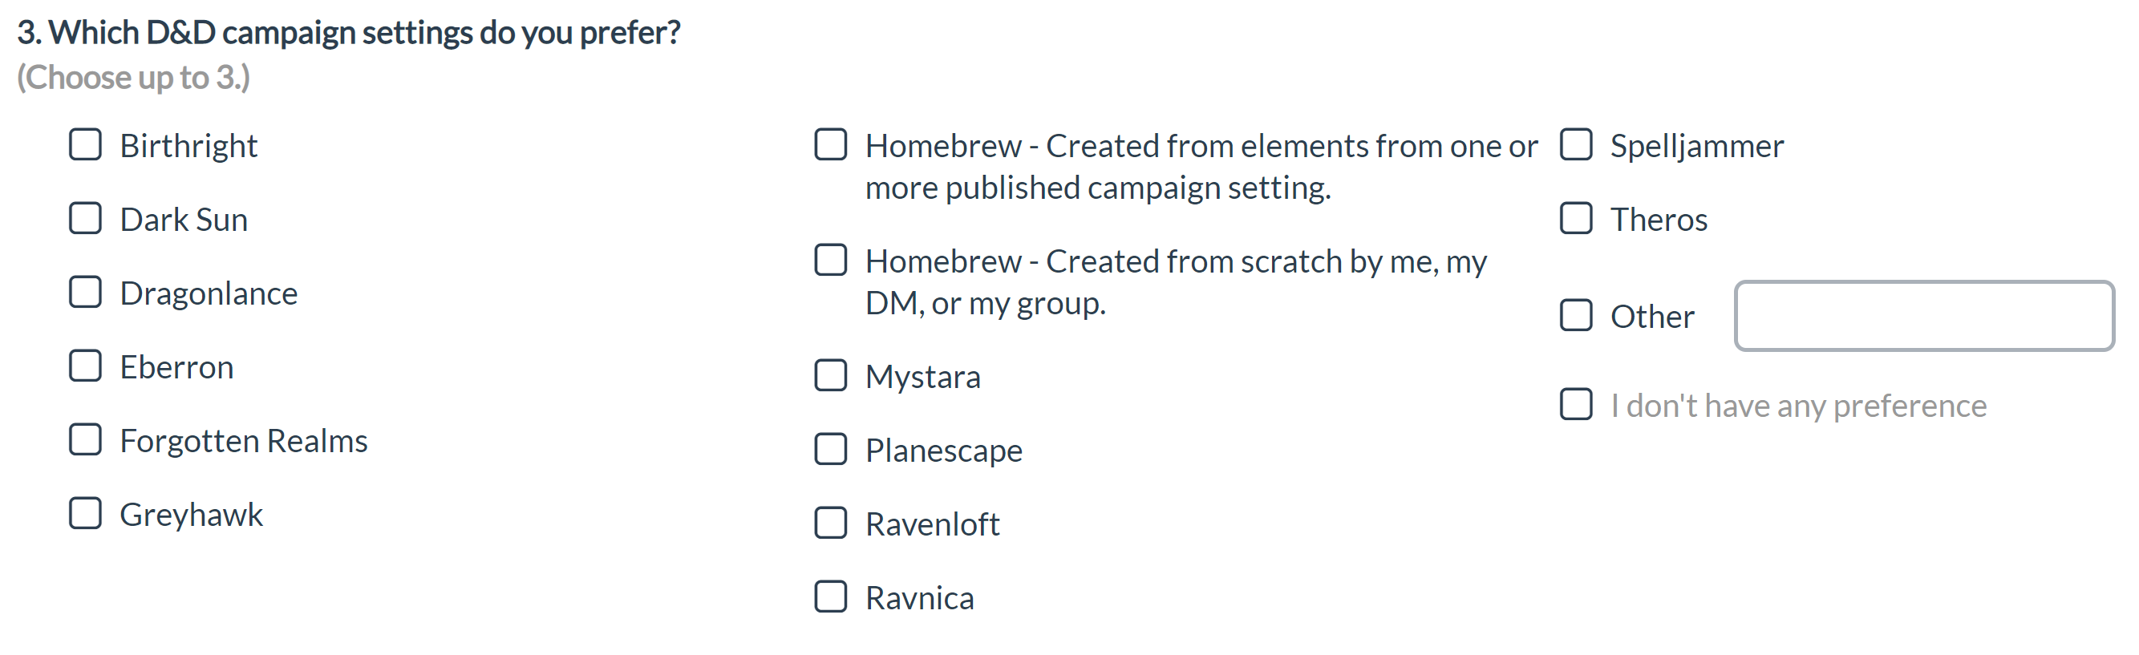This screenshot has width=2139, height=655.
Task: Click the Forgotten Realms label text
Action: [x=243, y=441]
